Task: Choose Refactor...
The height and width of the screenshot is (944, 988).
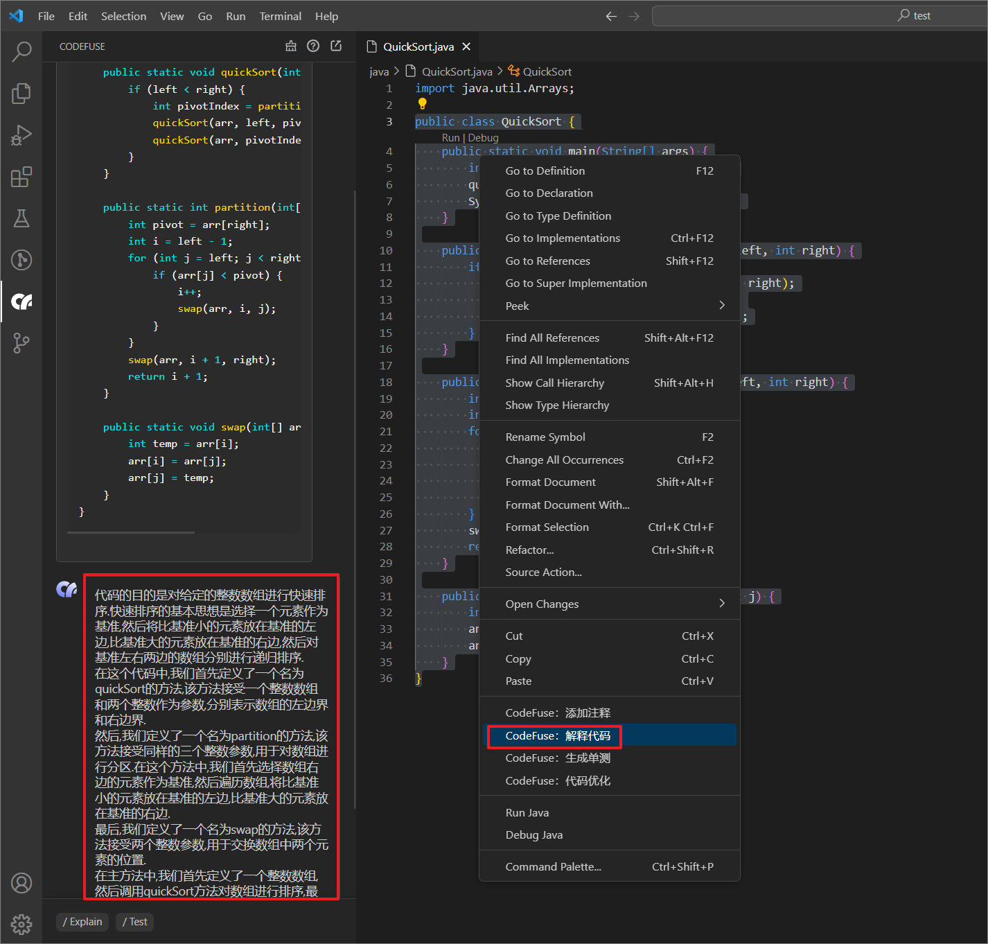Action: (x=610, y=550)
